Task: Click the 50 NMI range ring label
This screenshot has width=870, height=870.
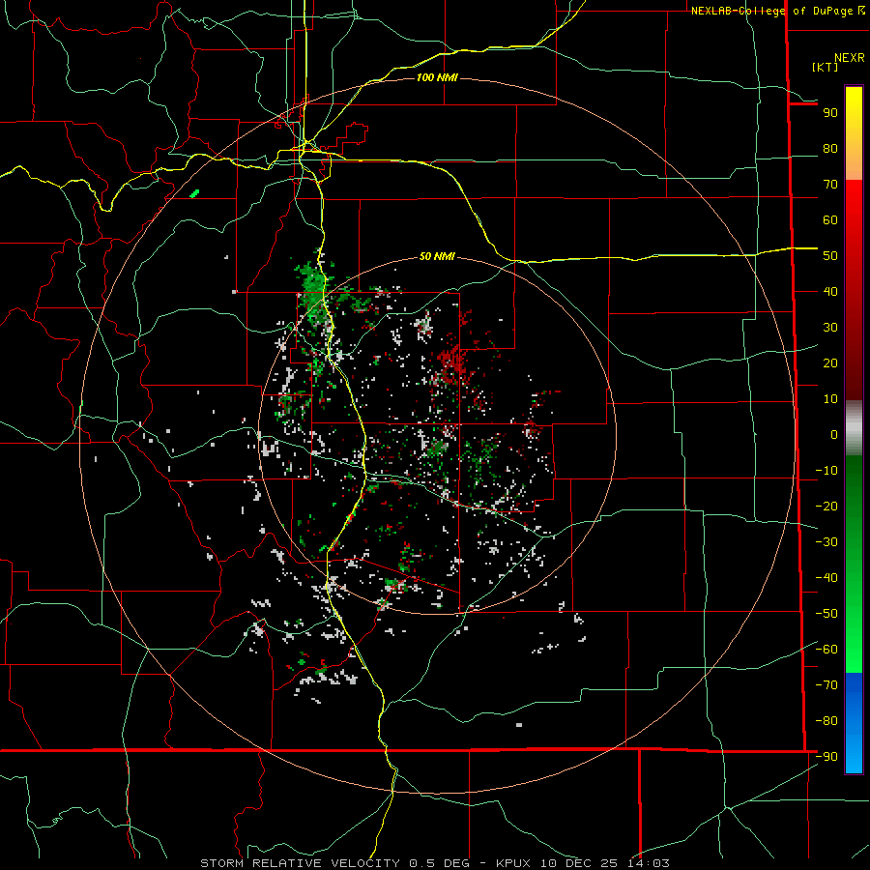Action: click(x=437, y=256)
